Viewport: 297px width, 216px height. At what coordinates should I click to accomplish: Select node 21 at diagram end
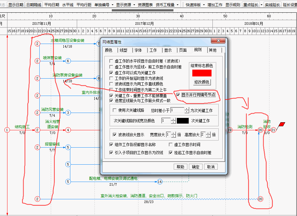[x=273, y=130]
